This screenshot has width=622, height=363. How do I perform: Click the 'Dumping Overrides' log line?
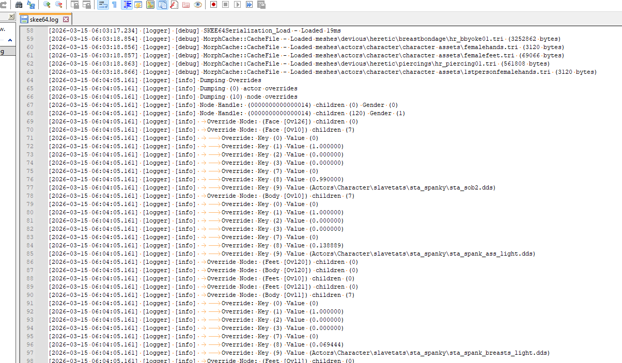click(230, 80)
